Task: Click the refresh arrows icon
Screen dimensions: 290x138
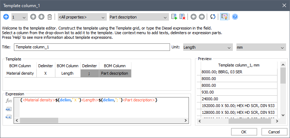Action: pos(213,17)
